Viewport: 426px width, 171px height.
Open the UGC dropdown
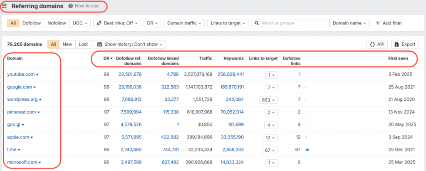80,23
